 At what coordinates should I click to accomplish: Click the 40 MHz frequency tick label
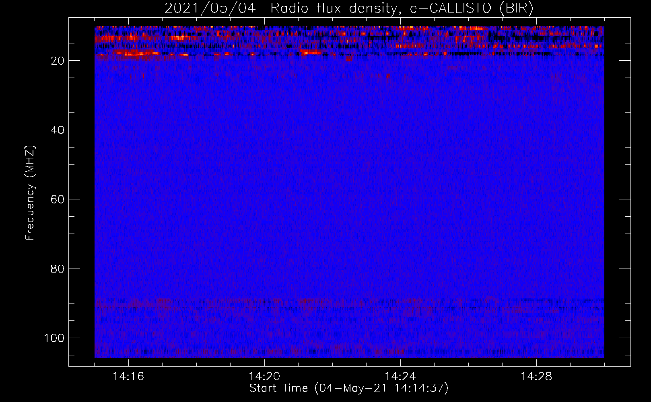(58, 130)
